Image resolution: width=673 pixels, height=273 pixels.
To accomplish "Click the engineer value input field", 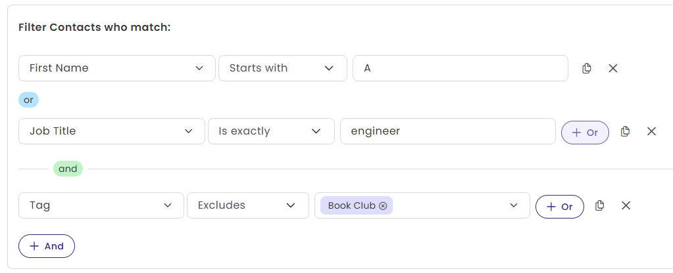I will (x=447, y=131).
